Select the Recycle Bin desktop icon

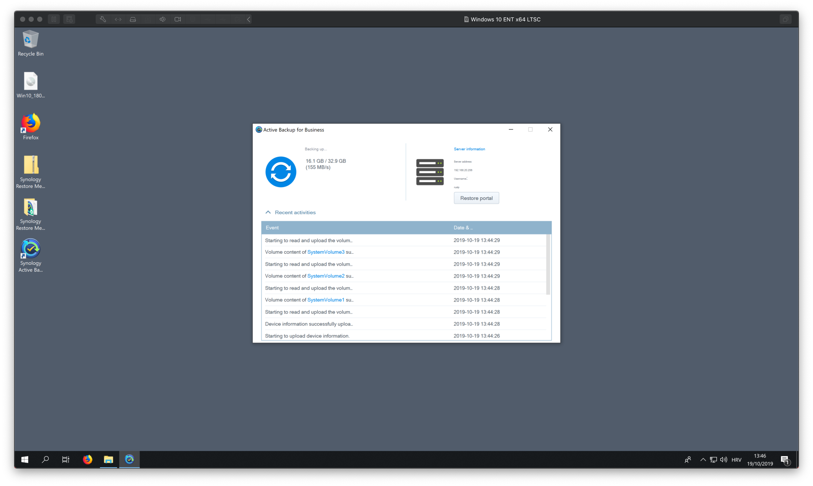tap(30, 43)
